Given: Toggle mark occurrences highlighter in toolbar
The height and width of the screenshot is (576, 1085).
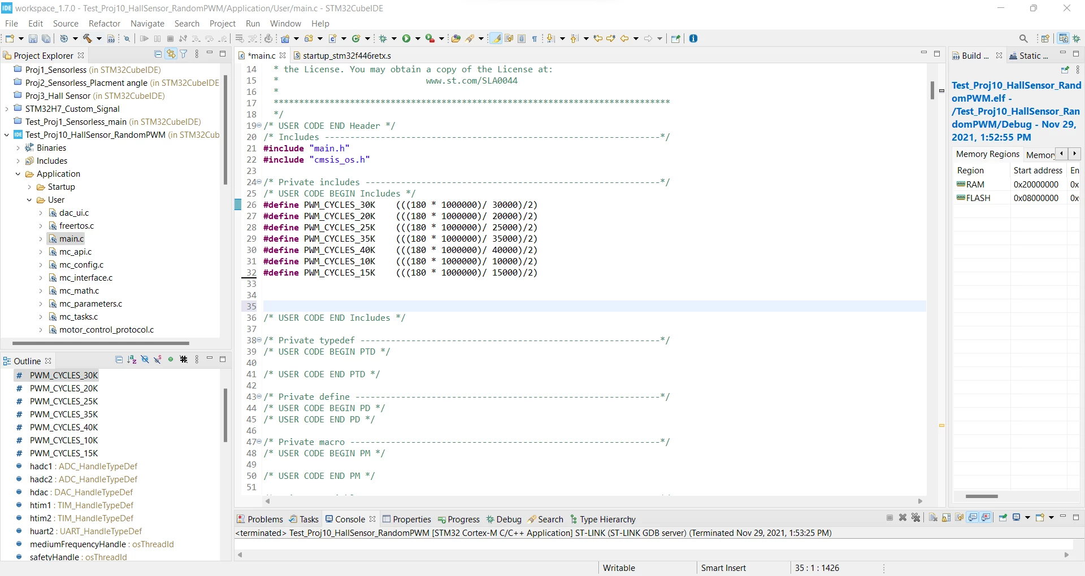Looking at the screenshot, I should click(x=496, y=38).
